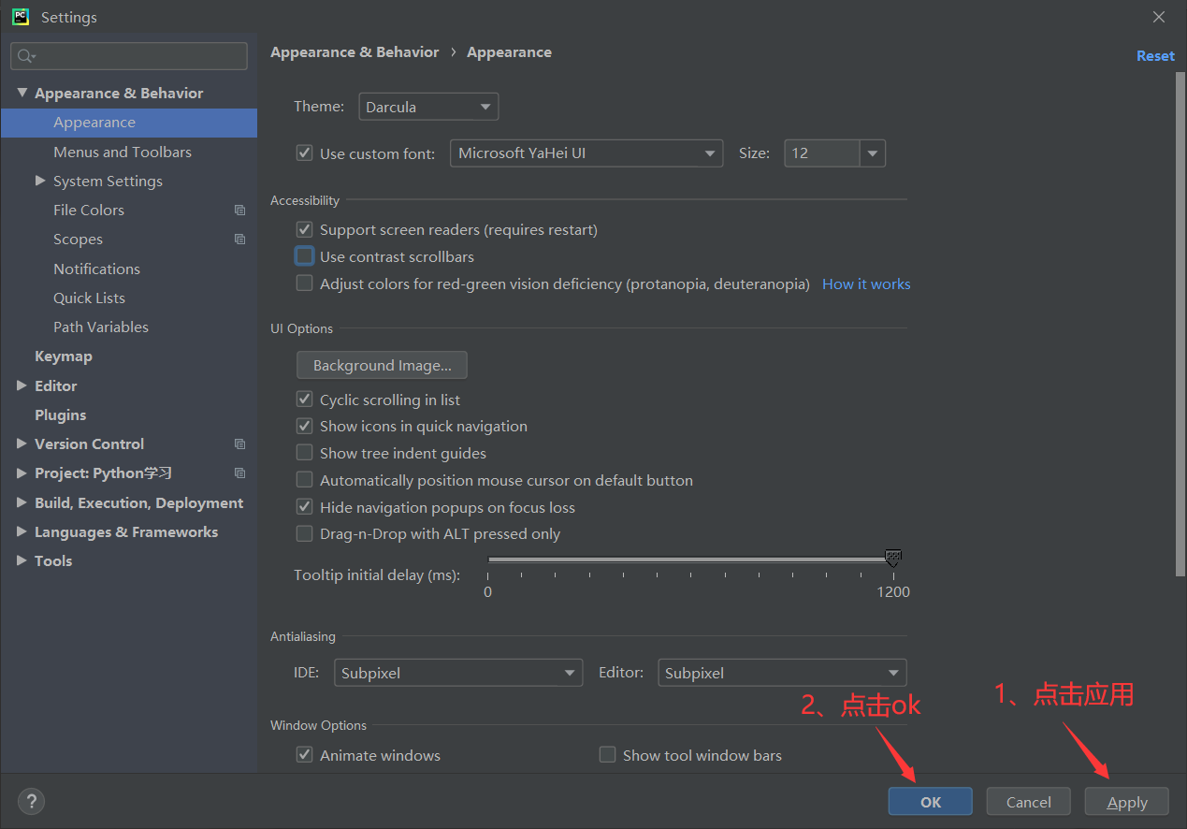Click the PyCharm logo in title bar
This screenshot has width=1187, height=829.
21,17
